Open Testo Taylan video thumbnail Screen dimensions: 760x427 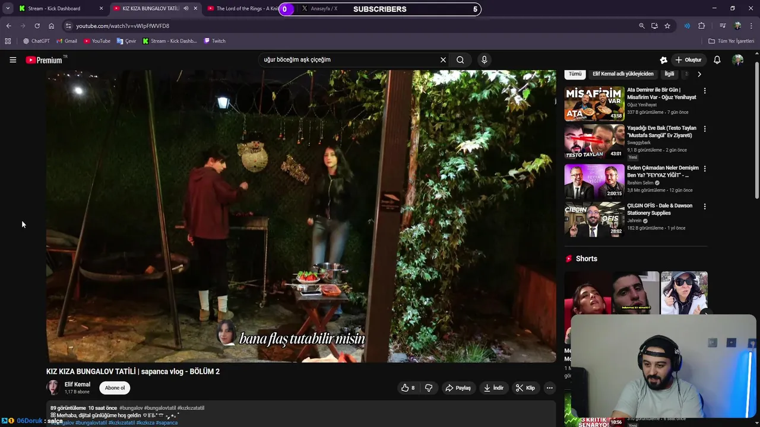click(x=594, y=141)
